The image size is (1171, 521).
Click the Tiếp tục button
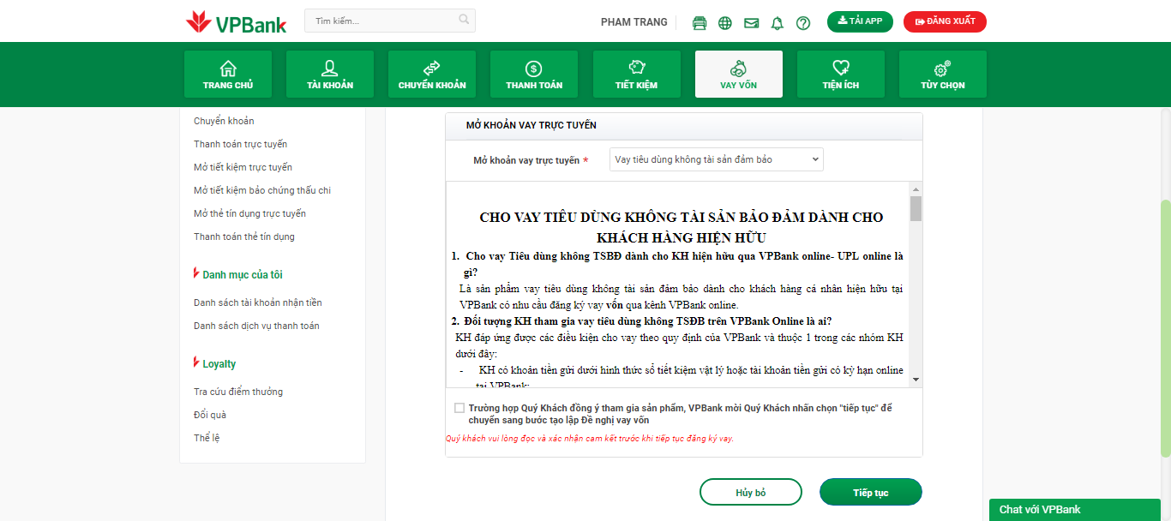871,493
